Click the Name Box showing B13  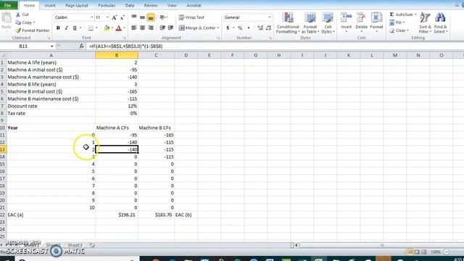click(x=25, y=46)
